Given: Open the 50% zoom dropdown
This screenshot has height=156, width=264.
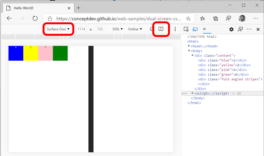Looking at the screenshot, I should point(117,29).
